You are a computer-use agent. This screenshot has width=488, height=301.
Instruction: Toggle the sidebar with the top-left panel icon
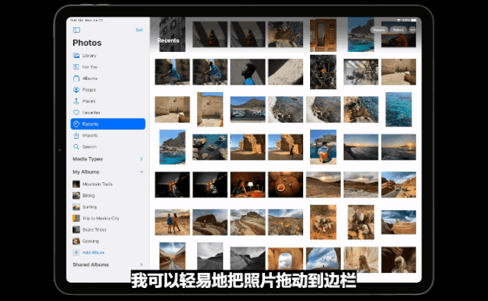(76, 30)
